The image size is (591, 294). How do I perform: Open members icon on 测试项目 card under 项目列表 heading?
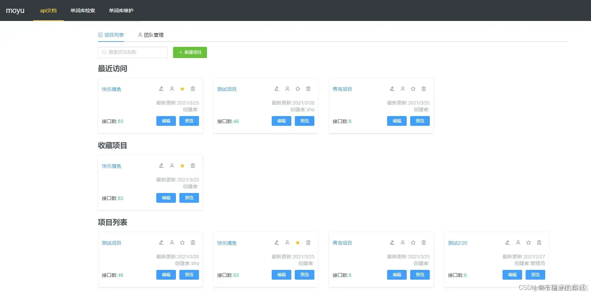coord(172,243)
